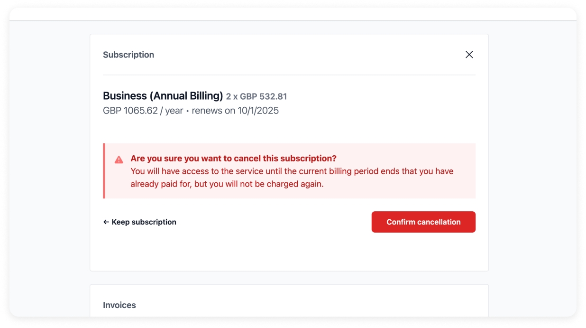
Task: Click the 2 x GBP 532.81 seat price
Action: 256,97
